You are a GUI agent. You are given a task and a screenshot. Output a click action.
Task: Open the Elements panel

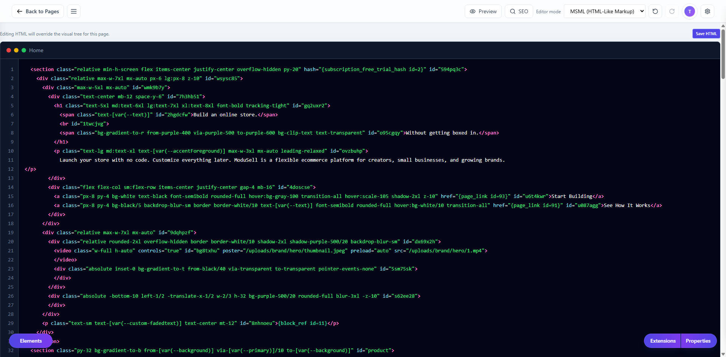coord(30,341)
